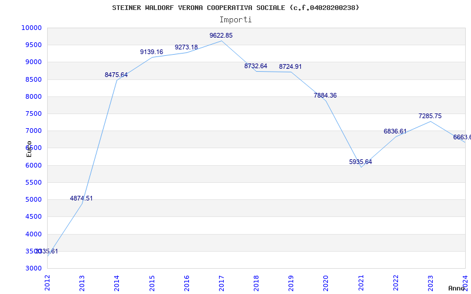The width and height of the screenshot is (471, 294).
Task: Select the 7884.36 data label
Action: (x=326, y=95)
